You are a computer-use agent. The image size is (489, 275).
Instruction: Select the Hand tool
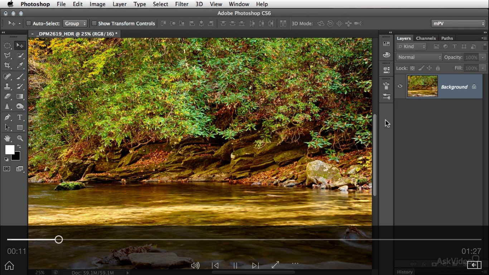point(7,138)
